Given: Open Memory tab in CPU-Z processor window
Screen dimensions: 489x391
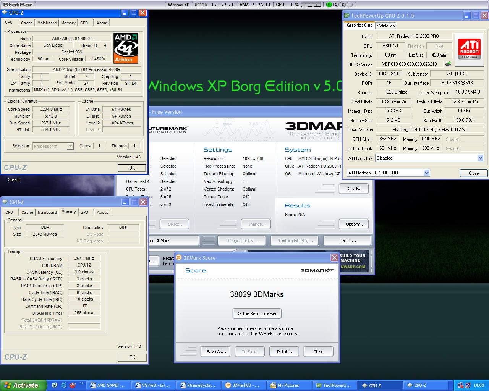Looking at the screenshot, I should [68, 23].
